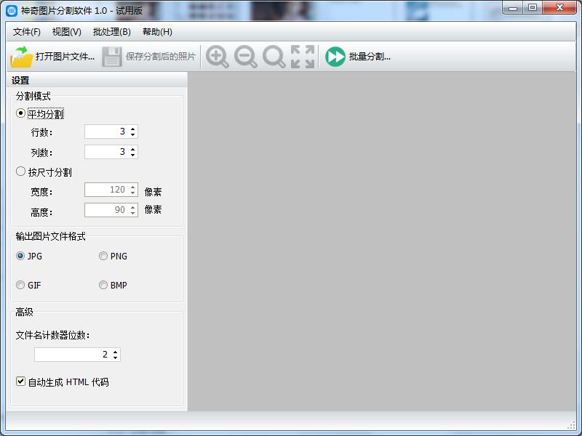Decrease 高度 spinner value

(x=133, y=213)
